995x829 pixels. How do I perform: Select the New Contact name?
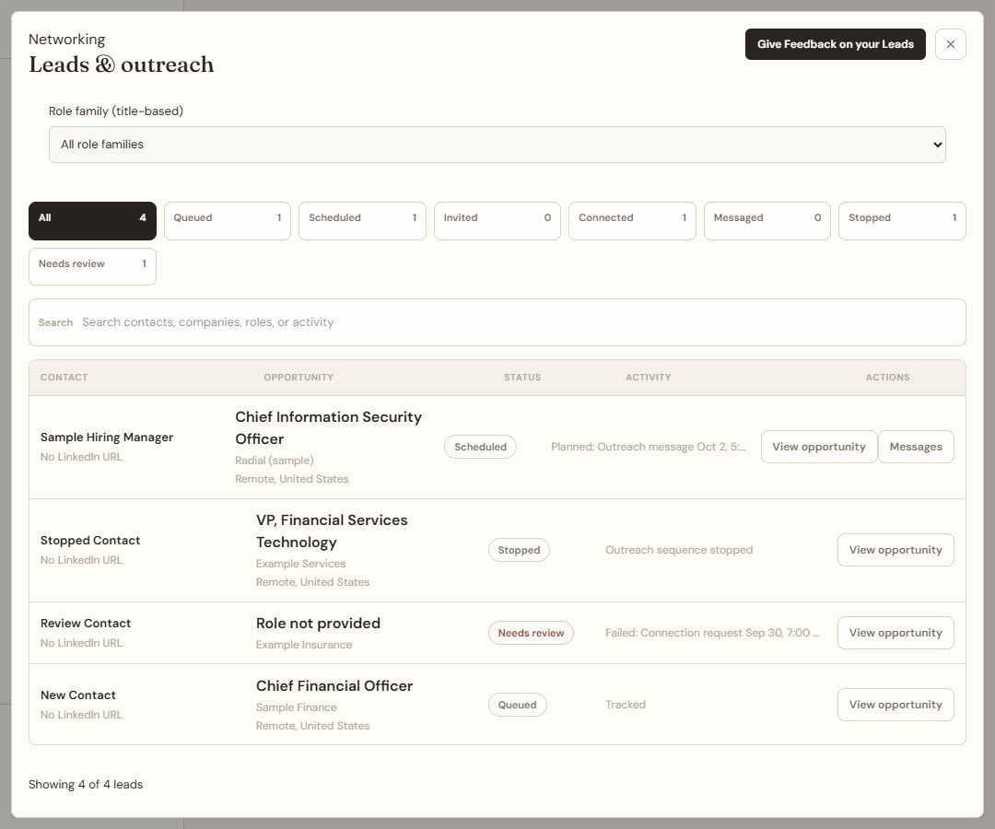[x=78, y=695]
